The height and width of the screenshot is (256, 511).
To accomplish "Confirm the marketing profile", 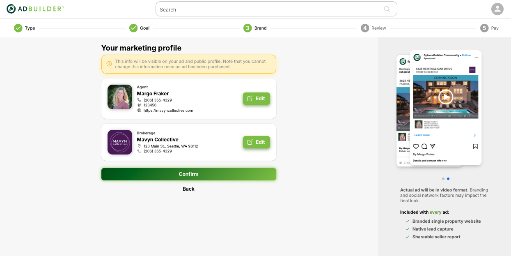I will 189,174.
